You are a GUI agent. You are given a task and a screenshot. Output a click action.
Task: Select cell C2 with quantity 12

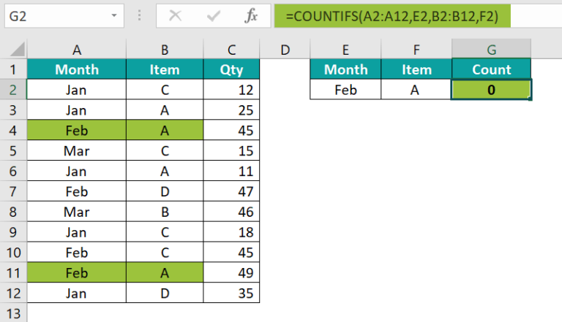pyautogui.click(x=231, y=89)
